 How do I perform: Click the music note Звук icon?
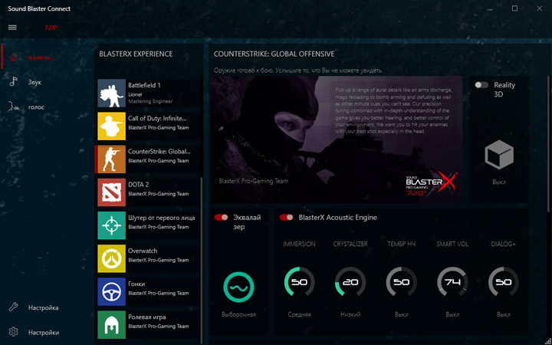point(13,82)
